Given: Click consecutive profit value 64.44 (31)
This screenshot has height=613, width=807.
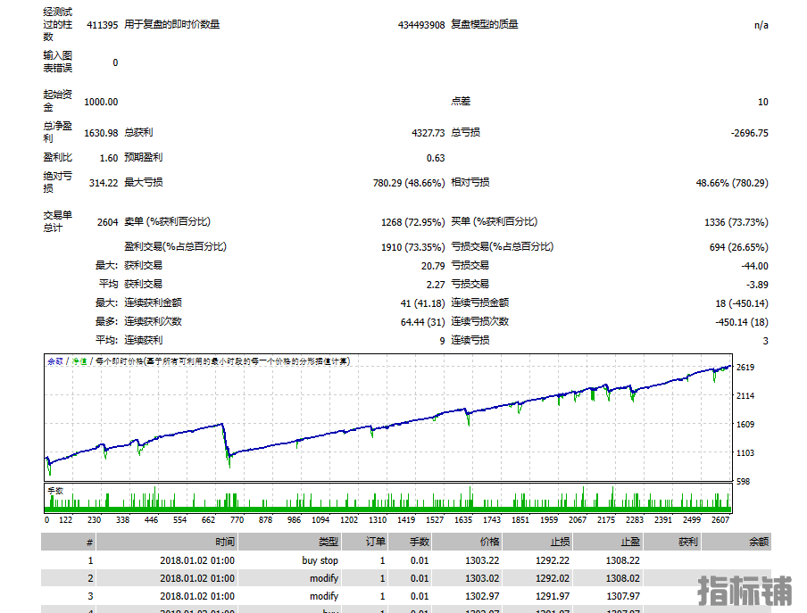Looking at the screenshot, I should (422, 322).
